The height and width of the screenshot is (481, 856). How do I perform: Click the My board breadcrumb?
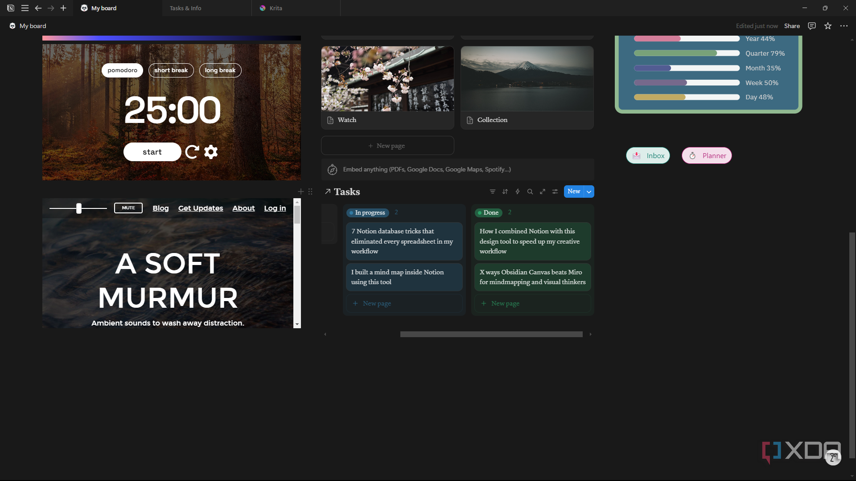click(x=28, y=26)
